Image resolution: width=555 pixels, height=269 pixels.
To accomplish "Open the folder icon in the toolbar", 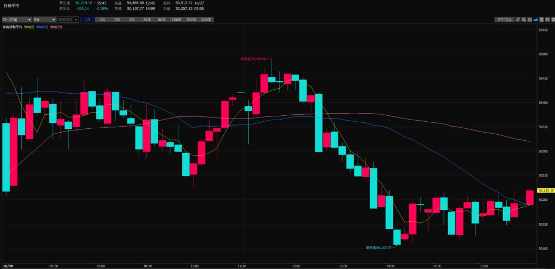I will click(547, 19).
